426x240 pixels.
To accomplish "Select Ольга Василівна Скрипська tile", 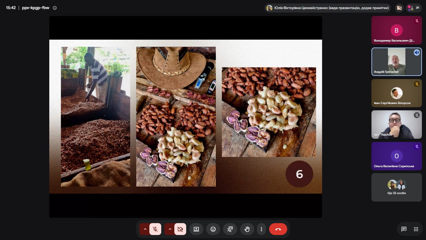I will tap(396, 156).
